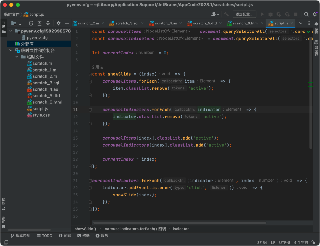Close the script.js tab
The width and height of the screenshot is (320, 246).
[292, 23]
